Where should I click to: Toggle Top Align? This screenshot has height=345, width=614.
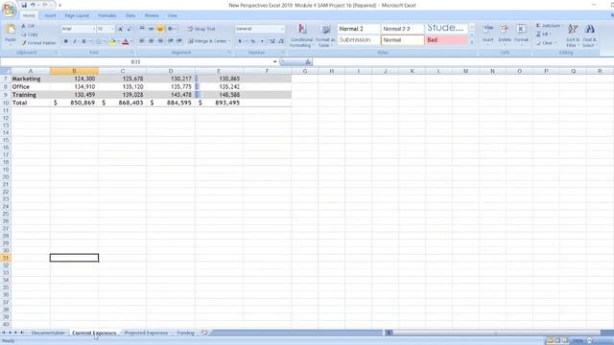pyautogui.click(x=142, y=29)
